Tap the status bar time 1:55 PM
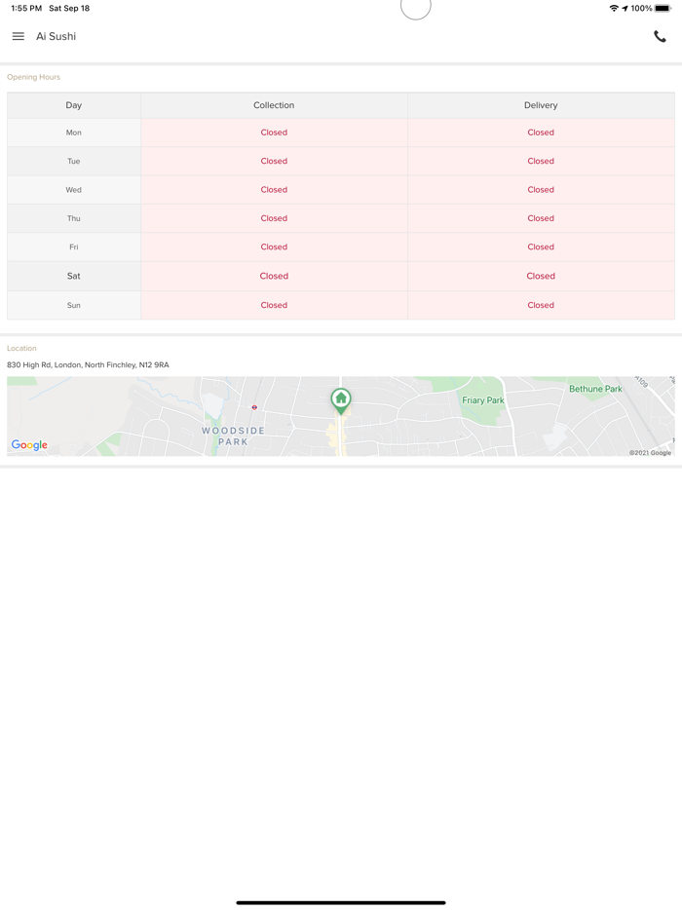The height and width of the screenshot is (910, 682). tap(26, 8)
